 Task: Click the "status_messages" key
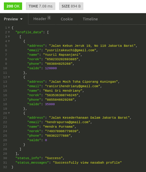pos(32,163)
